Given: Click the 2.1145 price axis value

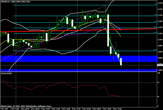Looking at the screenshot, I should (x=160, y=9).
